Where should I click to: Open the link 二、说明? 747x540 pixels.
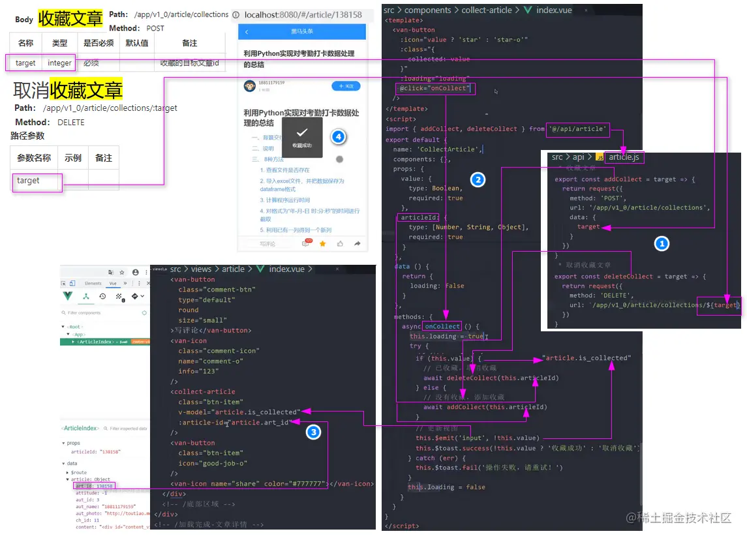click(263, 148)
